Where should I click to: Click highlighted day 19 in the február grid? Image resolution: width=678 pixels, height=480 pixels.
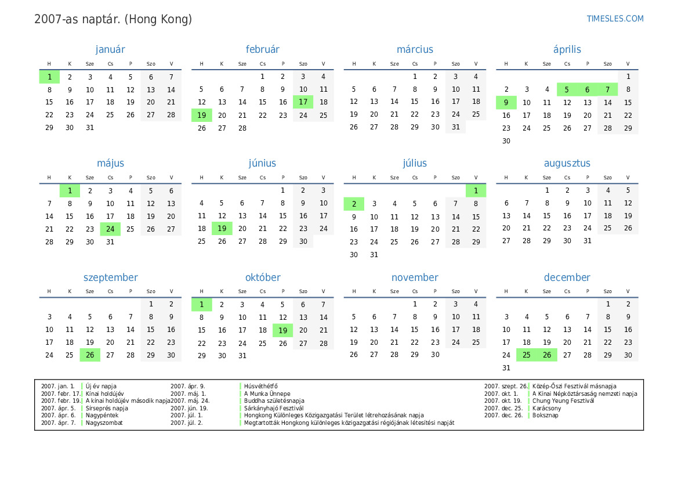point(201,115)
